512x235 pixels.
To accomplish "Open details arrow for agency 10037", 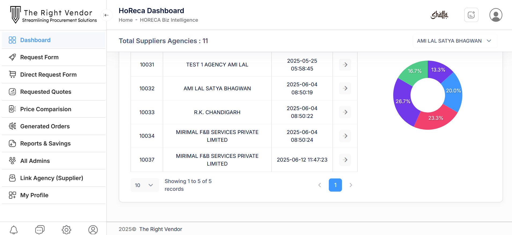I will tap(345, 160).
